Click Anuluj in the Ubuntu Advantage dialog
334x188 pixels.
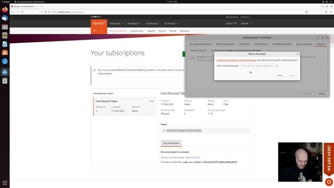pos(280,75)
